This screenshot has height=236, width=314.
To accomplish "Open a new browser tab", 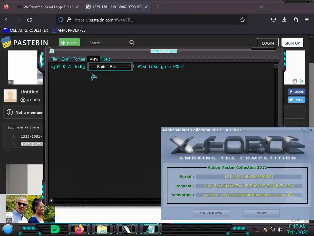I will click(158, 7).
